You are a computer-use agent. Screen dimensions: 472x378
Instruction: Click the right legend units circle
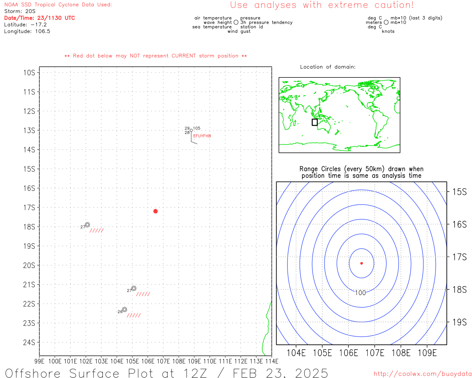(386, 22)
